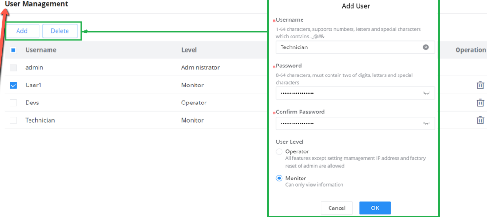The image size is (487, 217).
Task: Click into the Password input field
Action: 355,93
